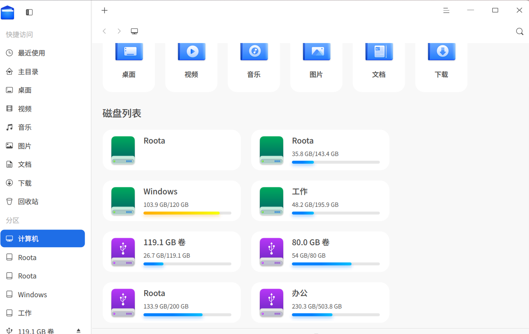Open the 图片 folder card
The width and height of the screenshot is (529, 334).
click(x=316, y=67)
